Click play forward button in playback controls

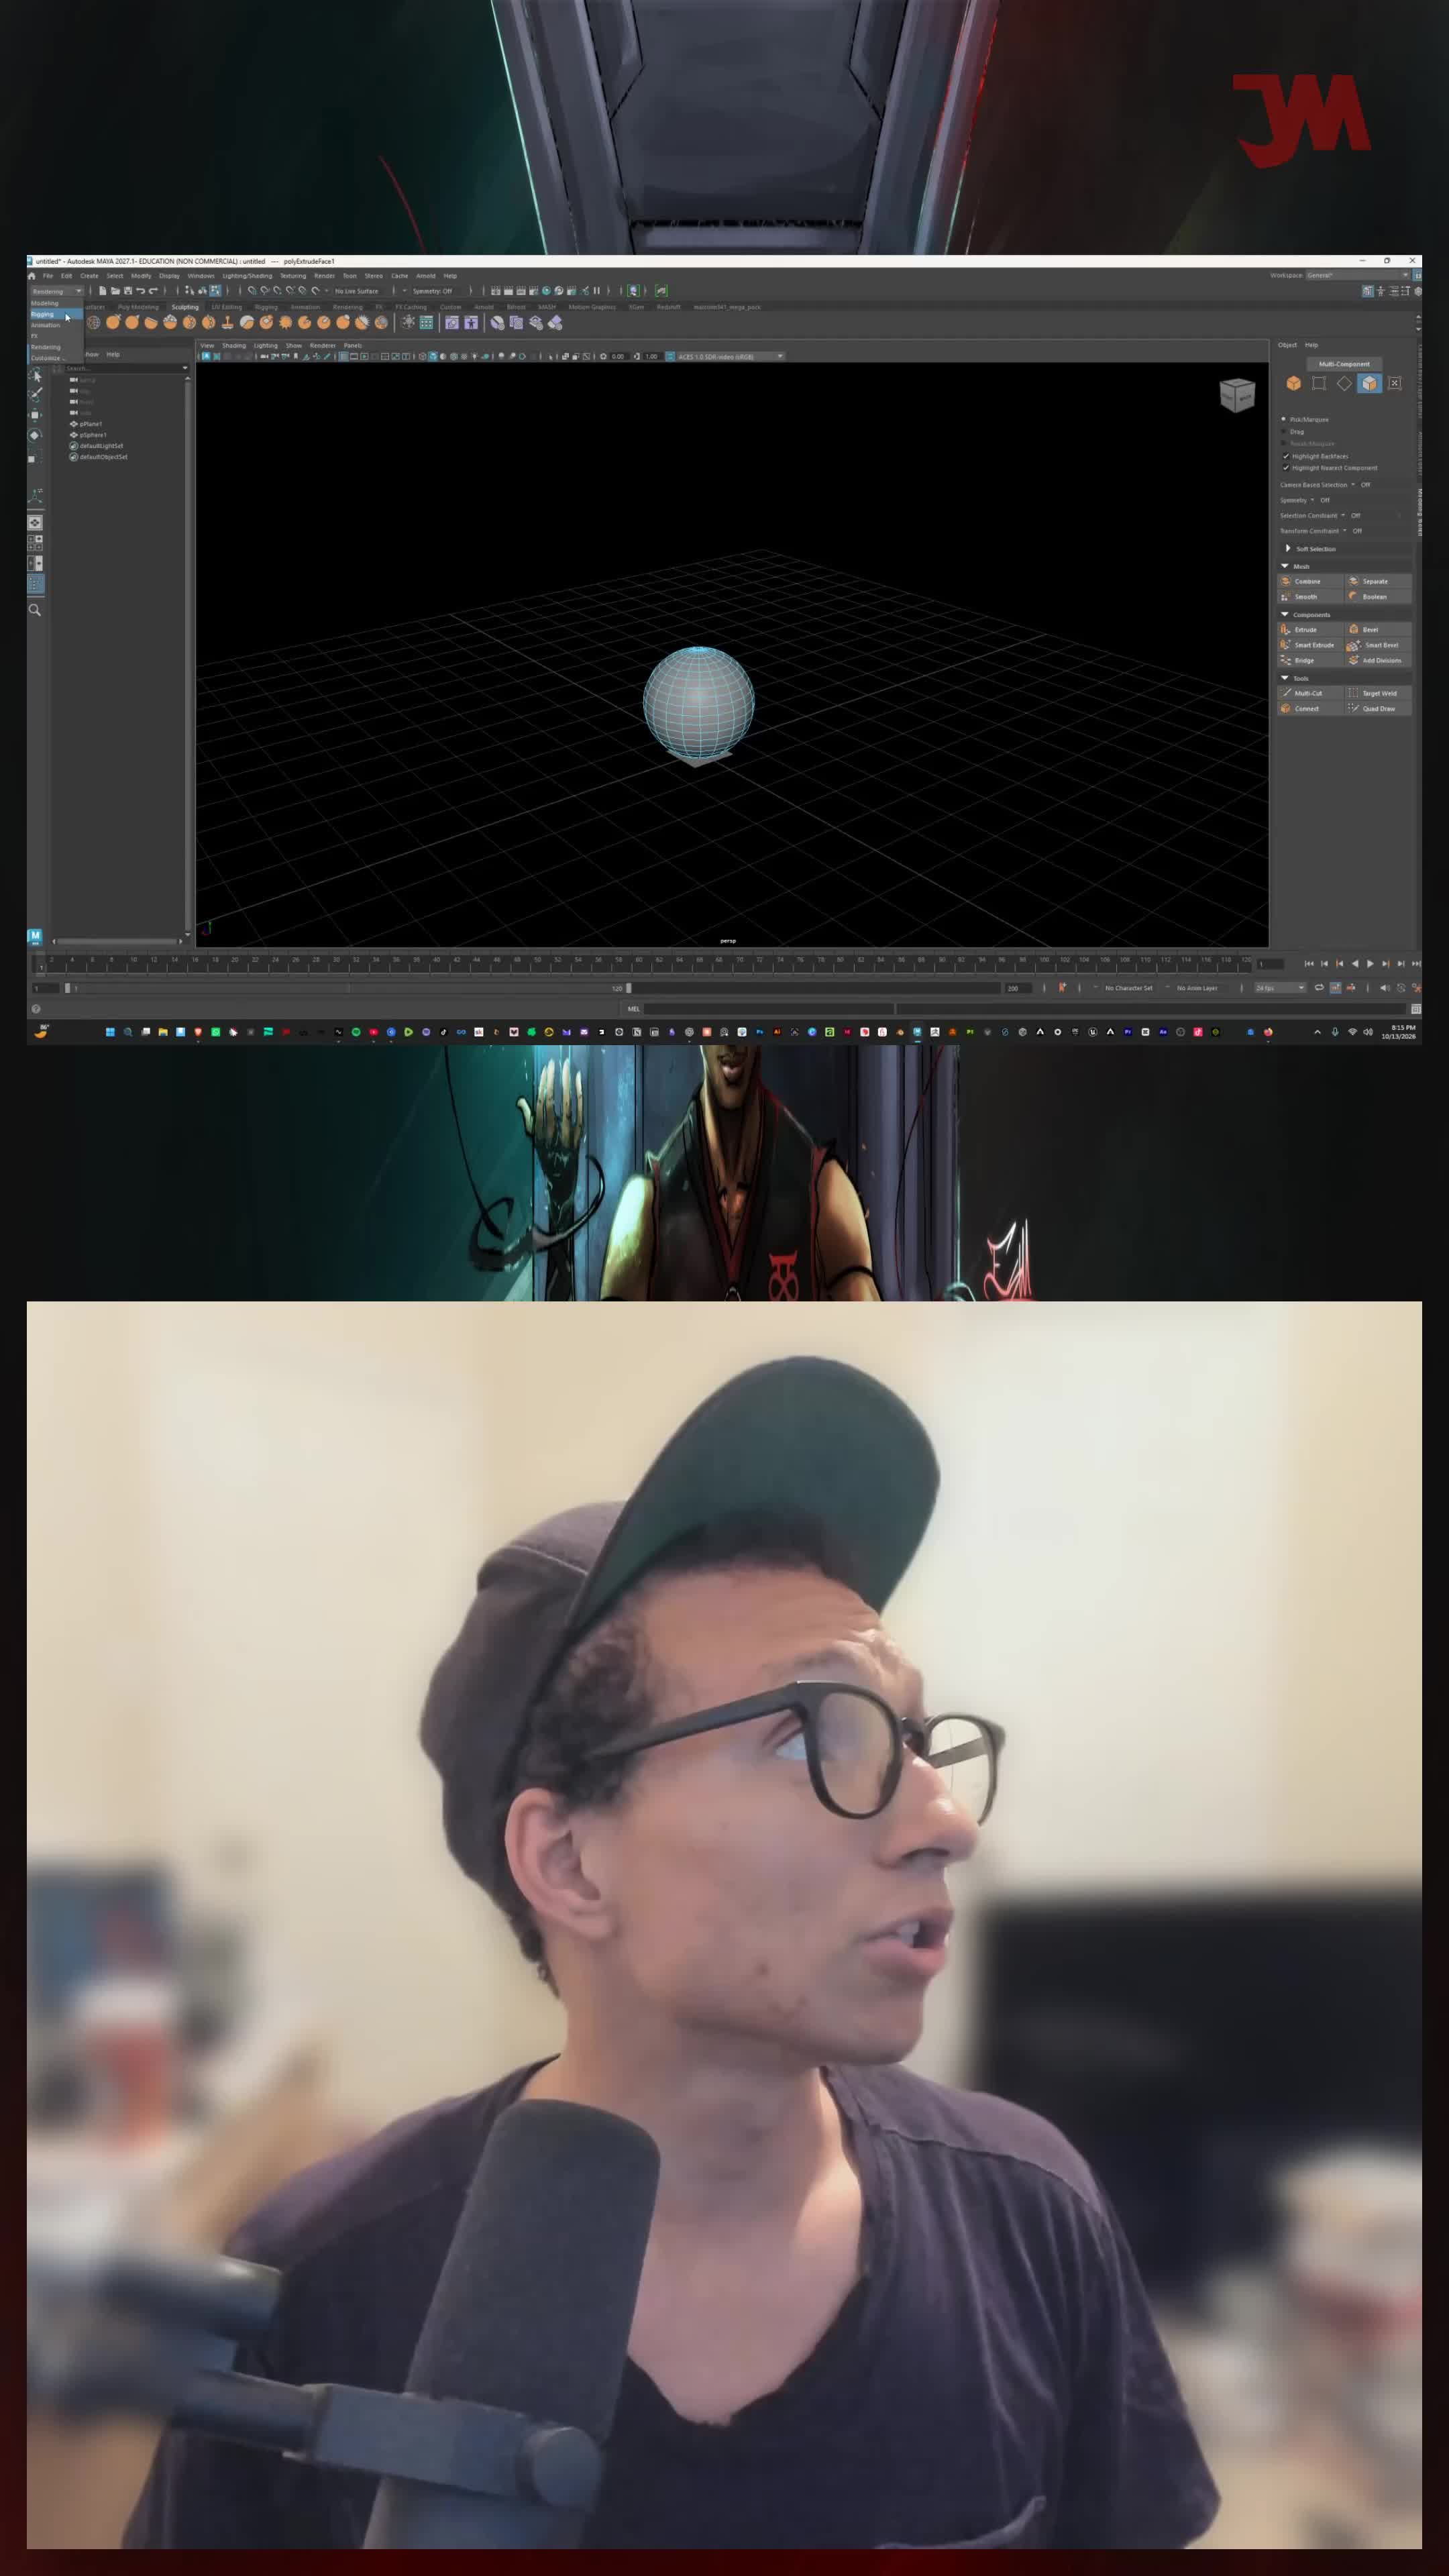pos(1370,963)
